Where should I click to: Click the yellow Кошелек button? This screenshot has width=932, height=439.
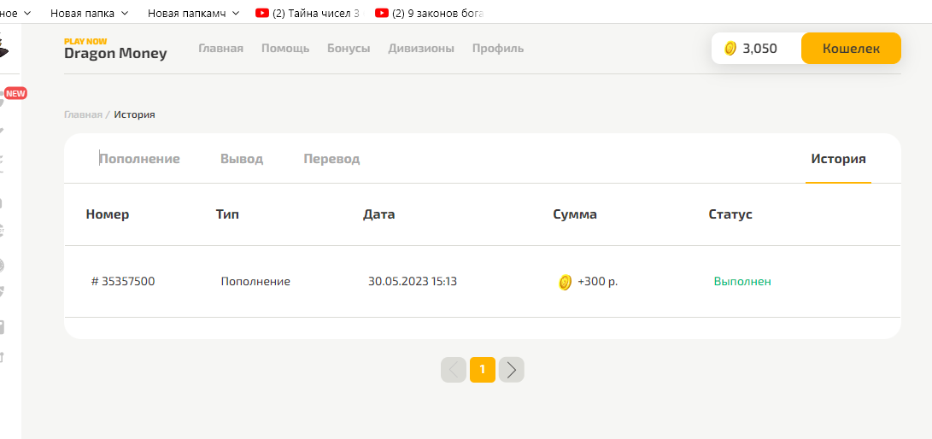851,49
